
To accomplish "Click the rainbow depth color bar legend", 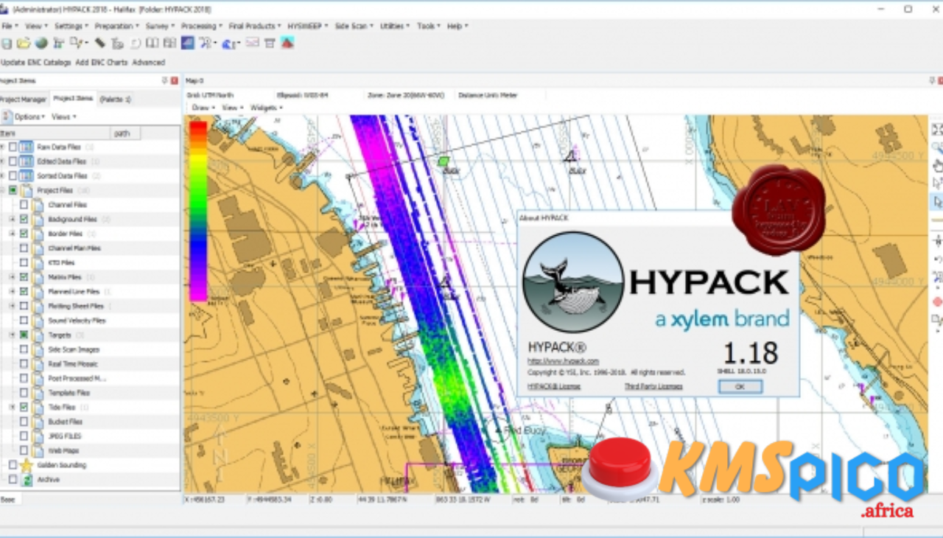I will [x=198, y=211].
